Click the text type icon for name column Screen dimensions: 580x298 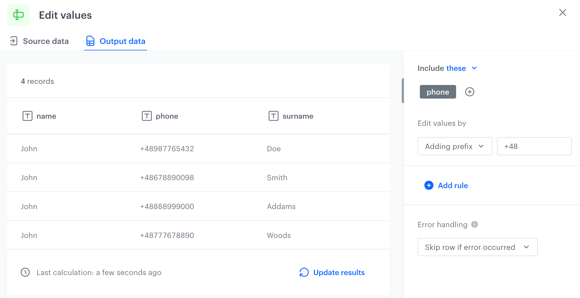27,116
